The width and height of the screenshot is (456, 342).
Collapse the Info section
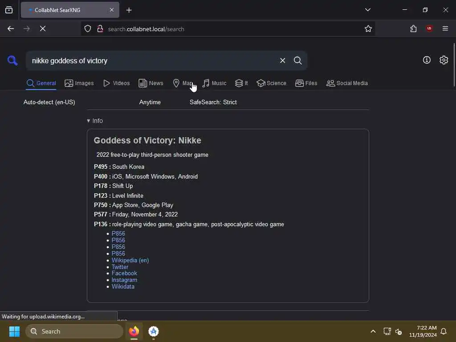[x=95, y=121]
